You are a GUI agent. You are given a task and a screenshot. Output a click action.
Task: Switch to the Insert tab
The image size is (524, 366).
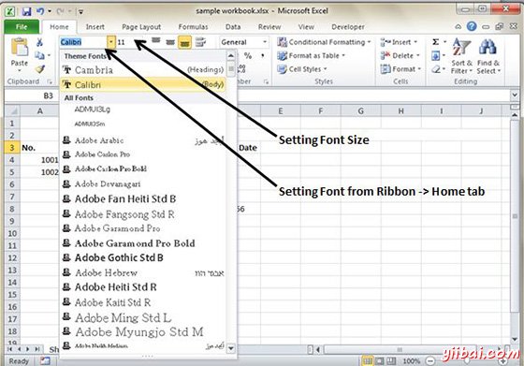click(95, 27)
